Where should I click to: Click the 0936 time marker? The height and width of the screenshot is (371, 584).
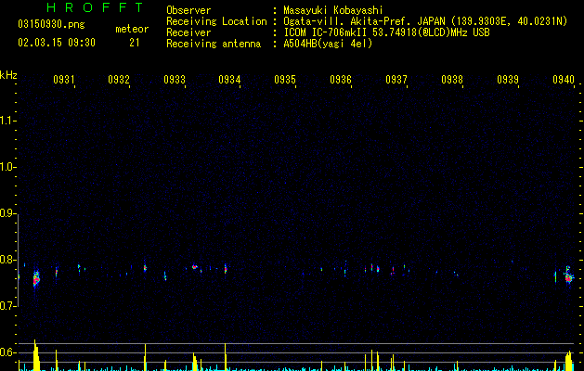[341, 80]
